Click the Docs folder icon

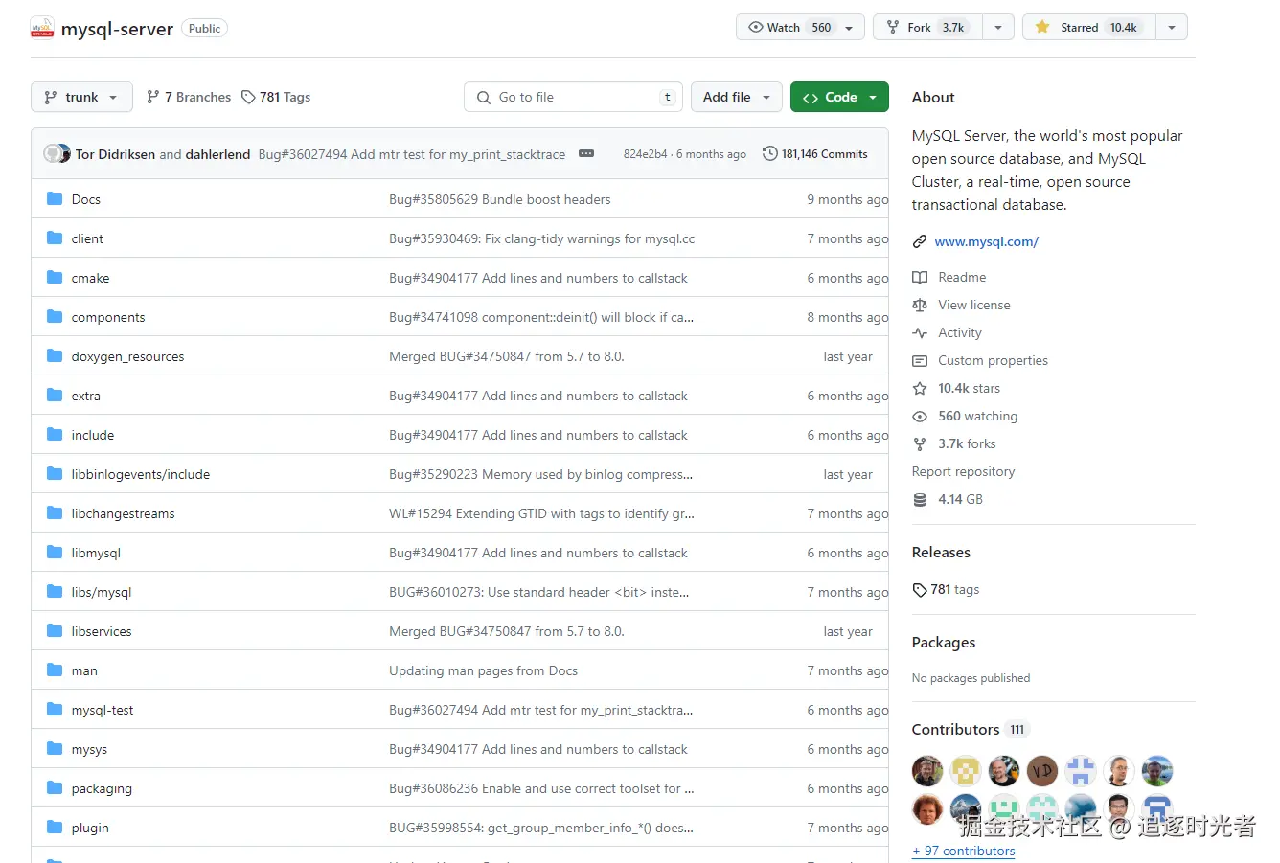[55, 198]
